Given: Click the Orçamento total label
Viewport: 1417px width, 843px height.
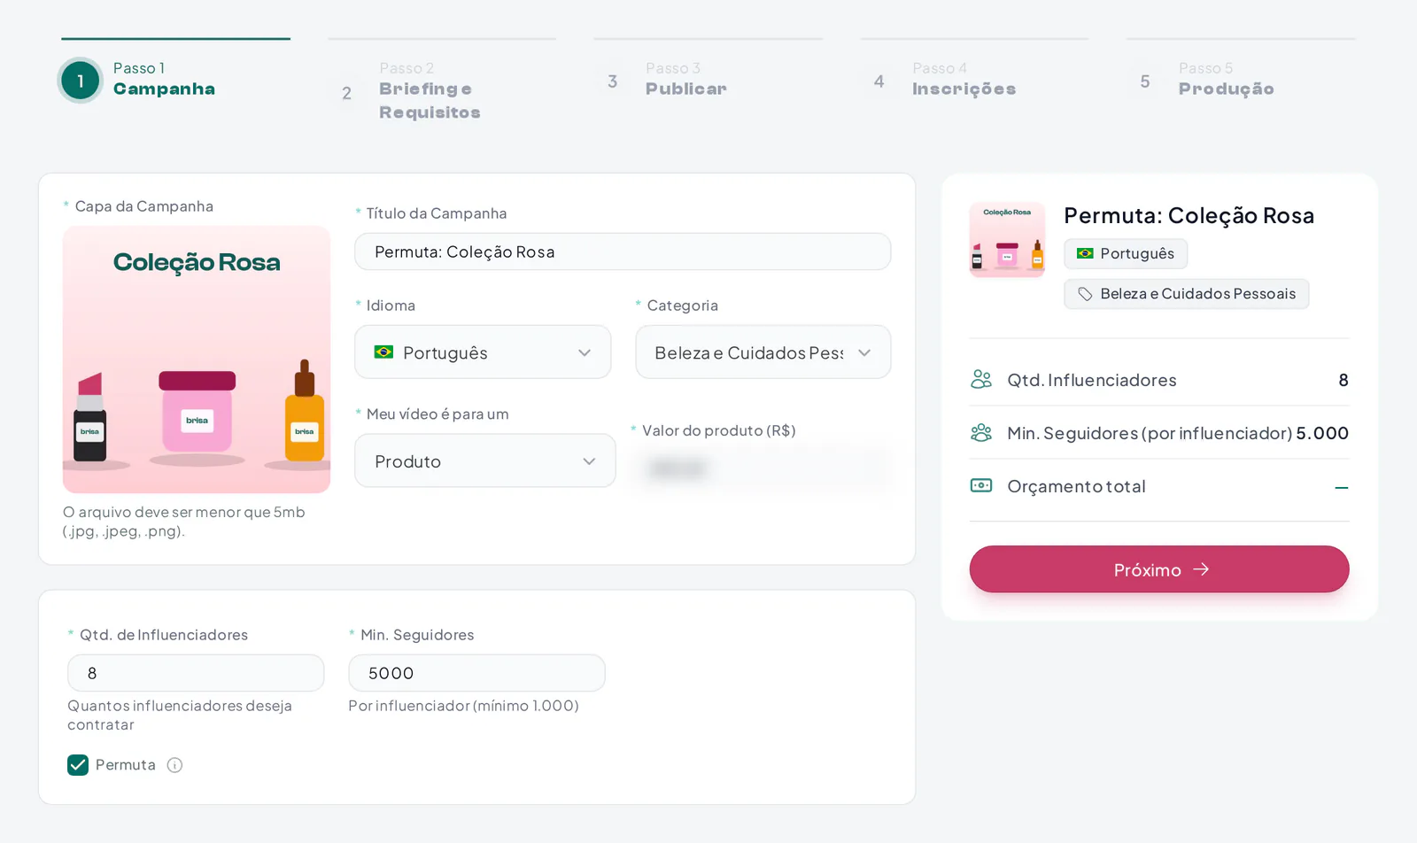Looking at the screenshot, I should 1076,486.
